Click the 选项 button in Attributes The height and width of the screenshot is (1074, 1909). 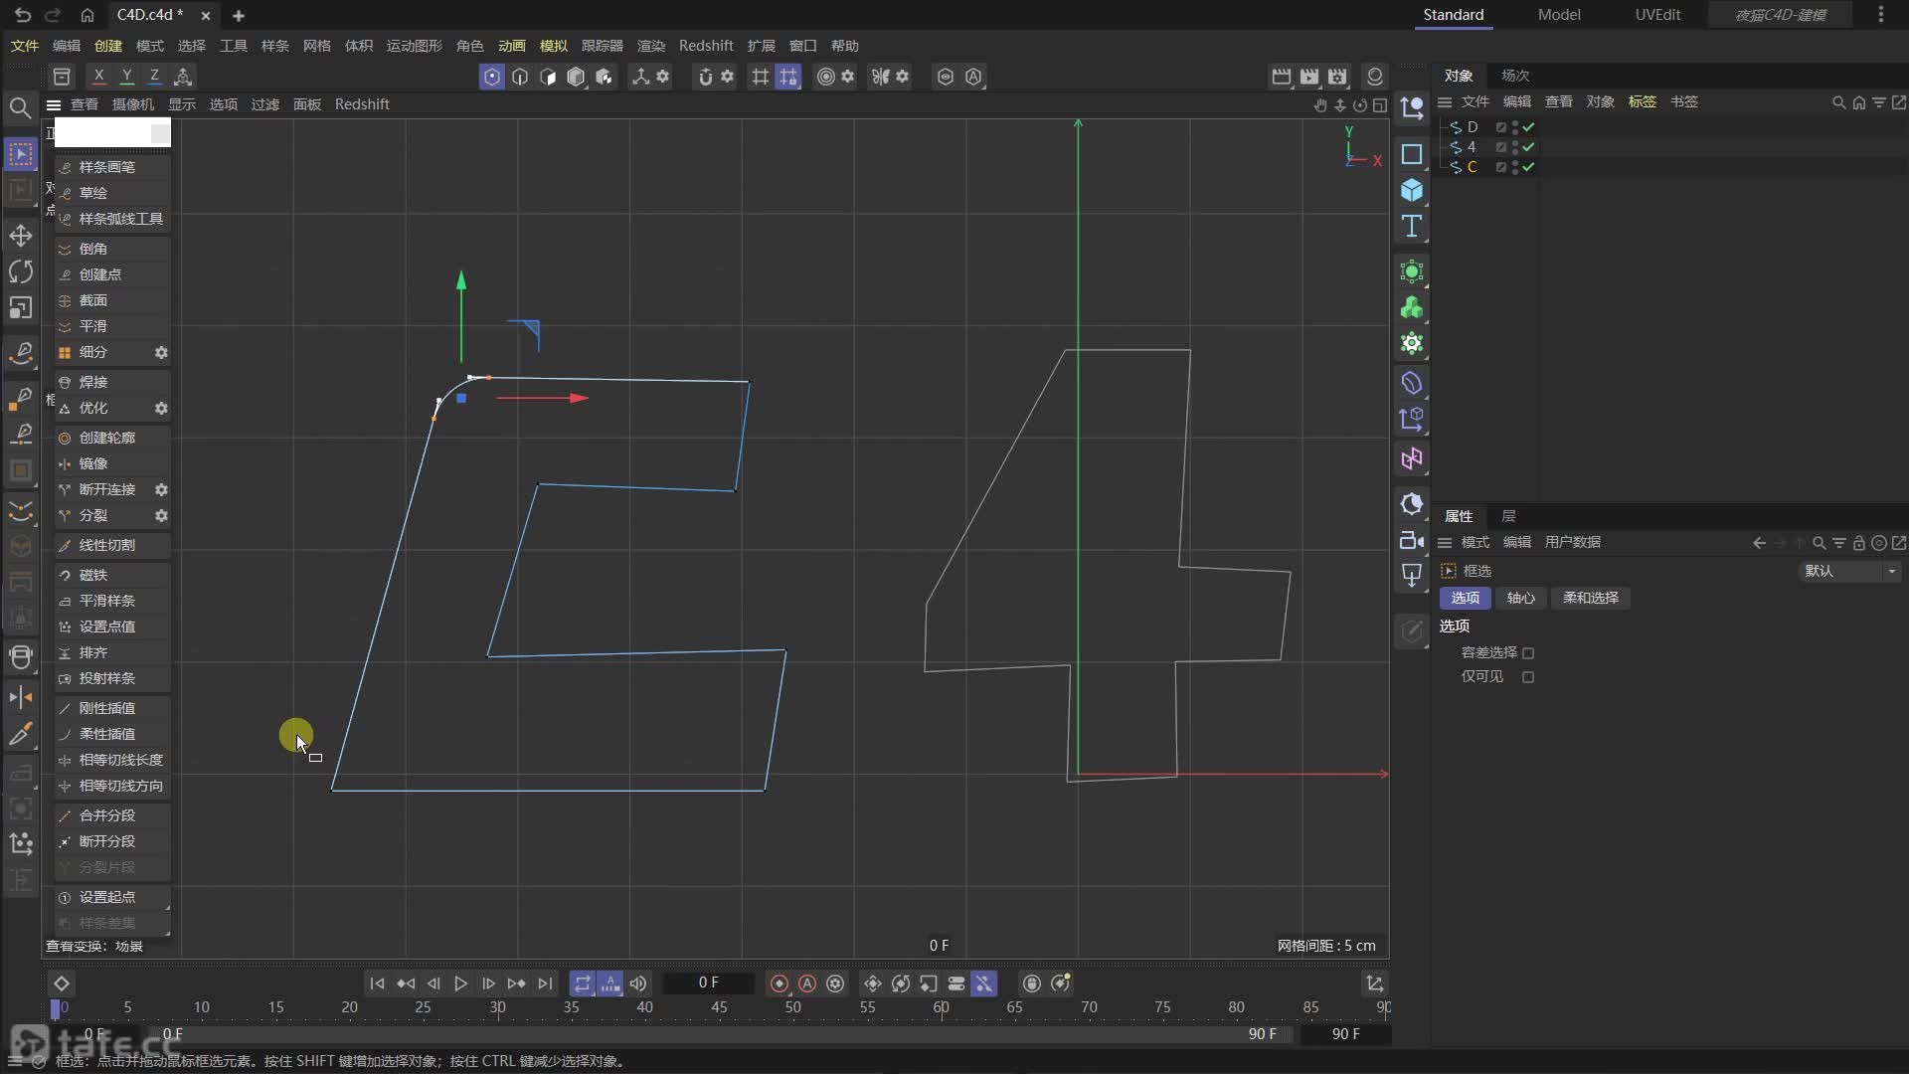point(1465,598)
